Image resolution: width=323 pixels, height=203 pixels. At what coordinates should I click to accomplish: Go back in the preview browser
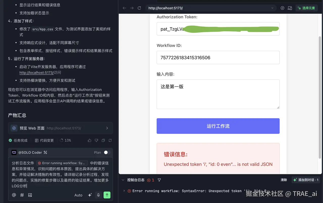tap(124, 8)
